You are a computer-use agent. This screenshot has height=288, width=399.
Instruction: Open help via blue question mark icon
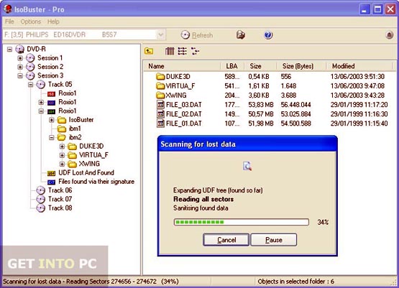coord(268,34)
